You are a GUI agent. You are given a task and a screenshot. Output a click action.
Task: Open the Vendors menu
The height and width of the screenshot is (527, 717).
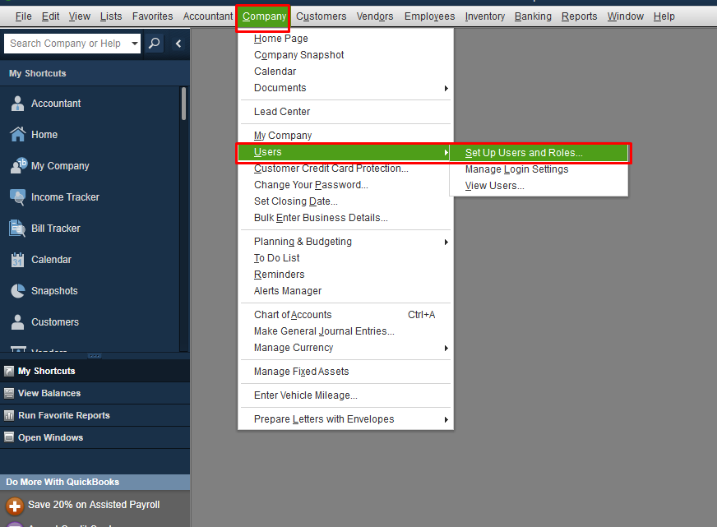click(x=374, y=16)
